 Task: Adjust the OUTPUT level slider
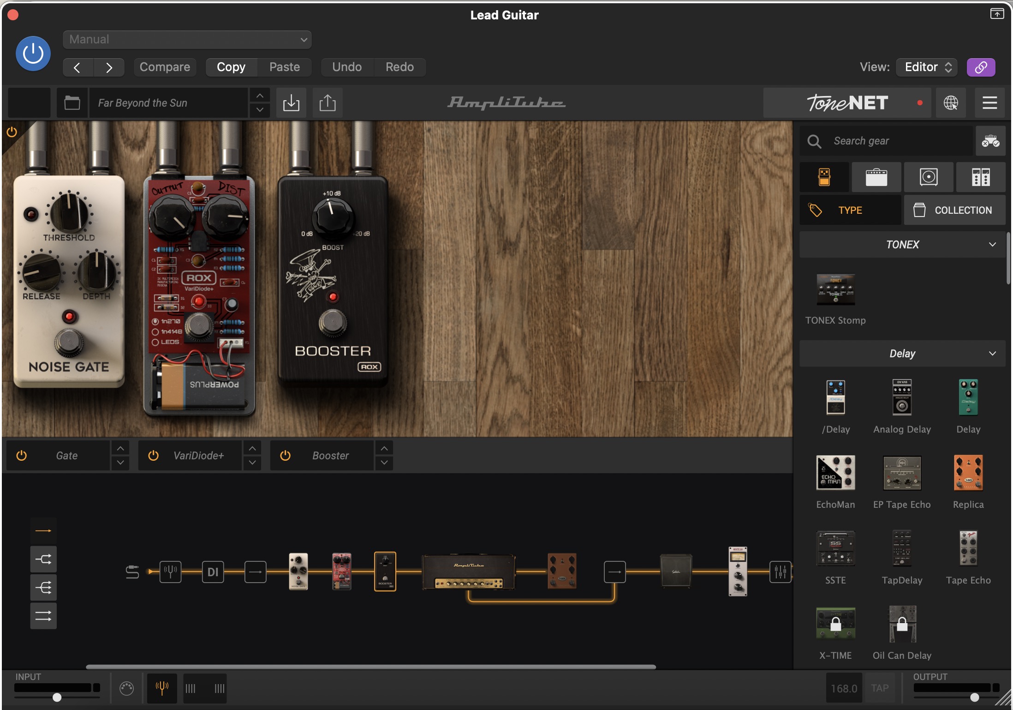974,697
